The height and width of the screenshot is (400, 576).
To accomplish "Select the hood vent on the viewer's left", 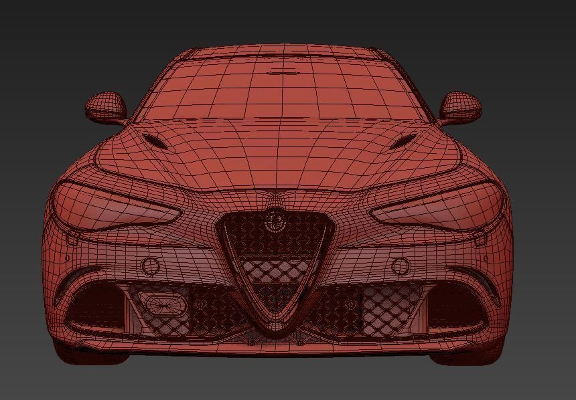I will click(x=155, y=140).
